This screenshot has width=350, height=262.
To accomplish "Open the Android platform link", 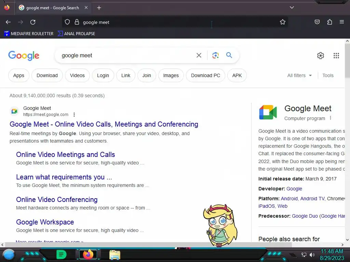I will [x=289, y=199].
